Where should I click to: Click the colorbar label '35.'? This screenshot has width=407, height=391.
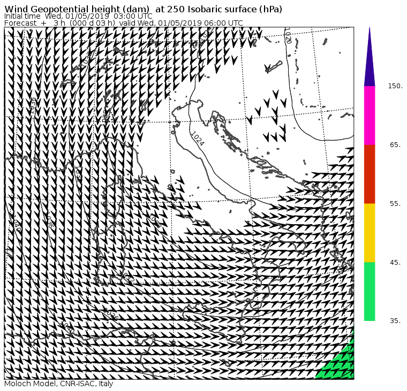coord(395,321)
